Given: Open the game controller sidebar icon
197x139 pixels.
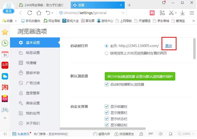Looking at the screenshot, I should click(5, 110).
